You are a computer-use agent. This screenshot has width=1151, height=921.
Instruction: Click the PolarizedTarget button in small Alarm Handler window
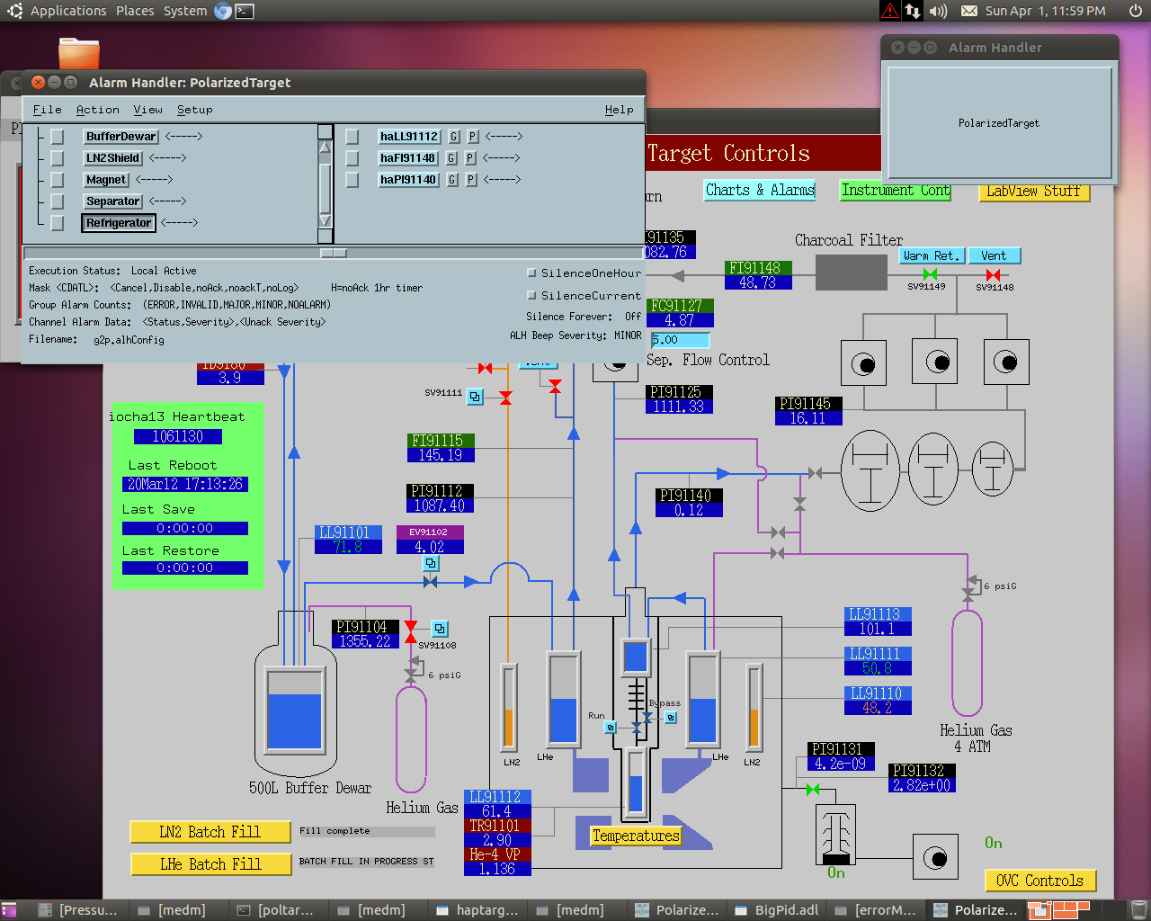[x=999, y=123]
